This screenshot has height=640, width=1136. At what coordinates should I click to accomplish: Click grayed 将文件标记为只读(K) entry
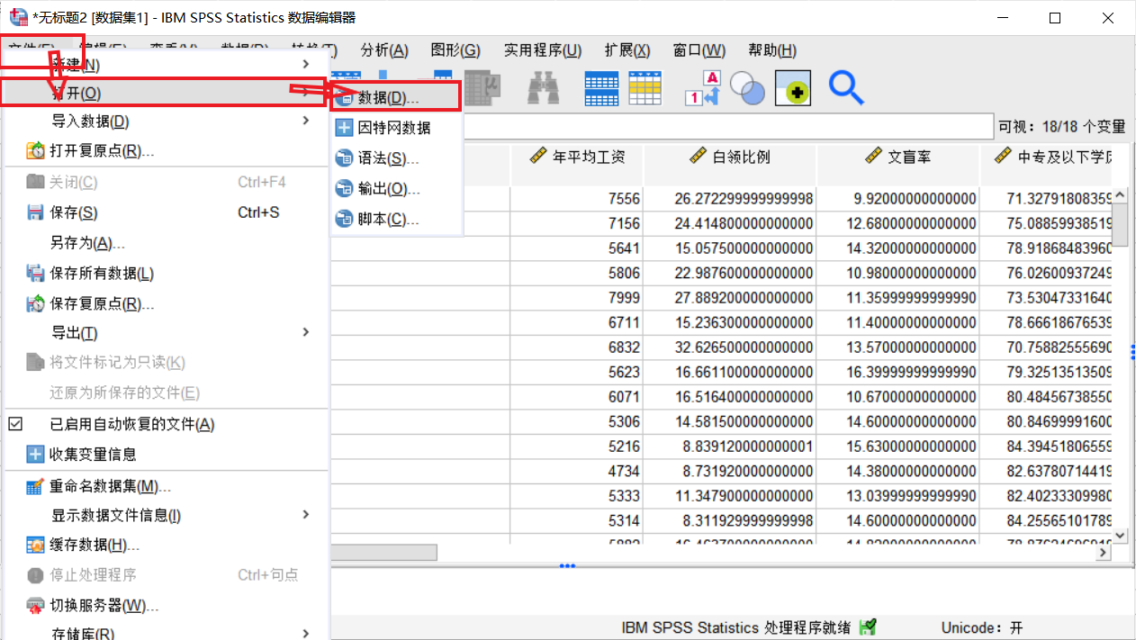point(165,362)
